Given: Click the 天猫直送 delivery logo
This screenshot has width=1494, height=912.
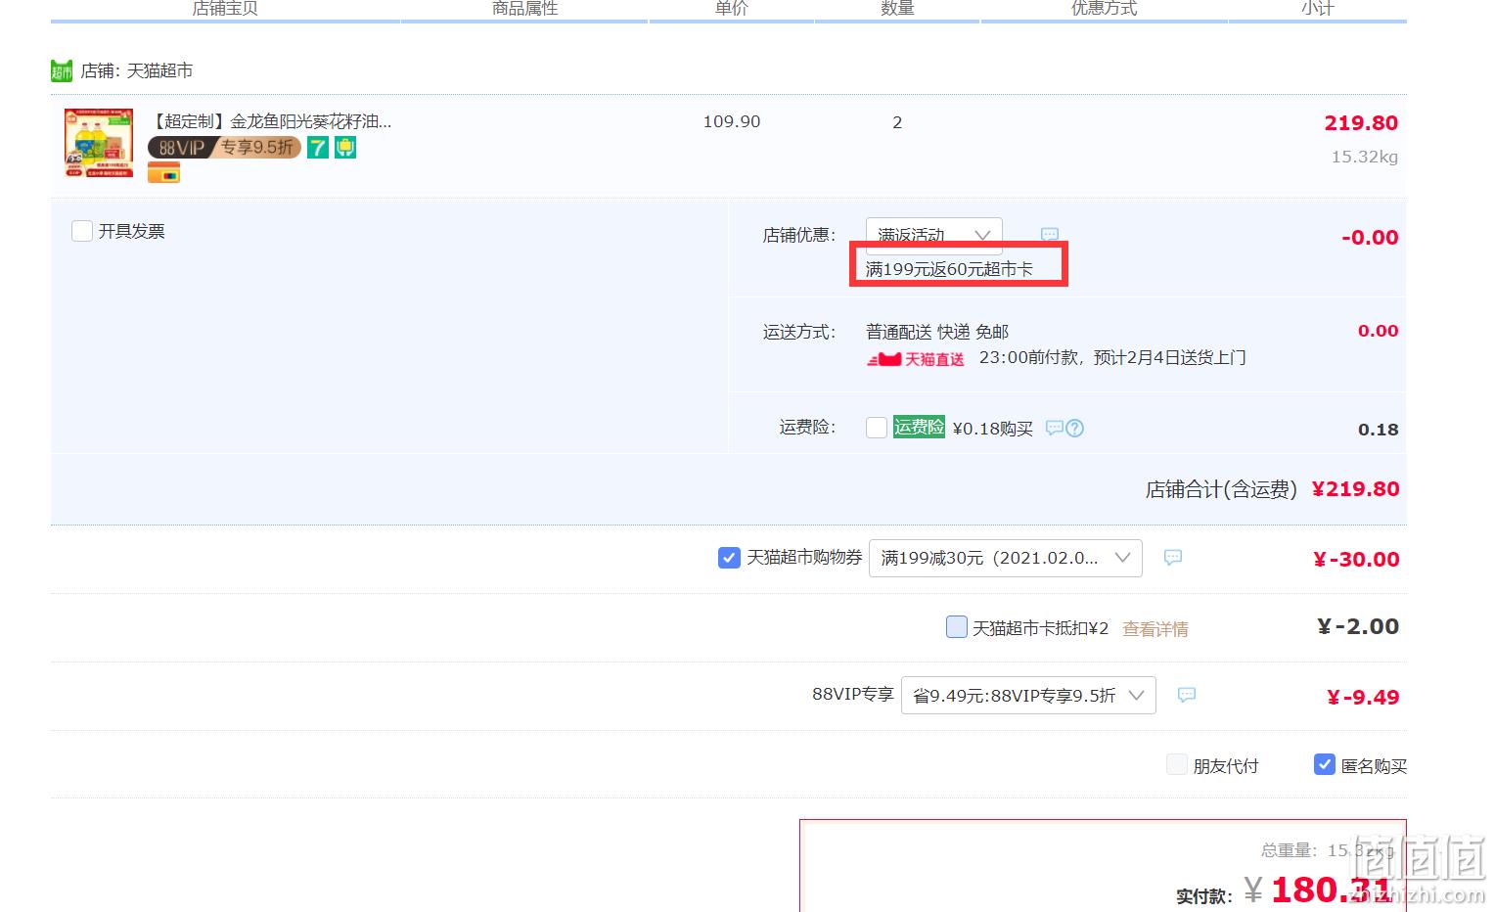Looking at the screenshot, I should [x=916, y=359].
